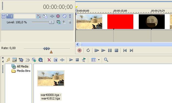Image resolution: width=172 pixels, height=103 pixels.
Task: Click the Search media magnifier icon
Action: click(106, 60)
